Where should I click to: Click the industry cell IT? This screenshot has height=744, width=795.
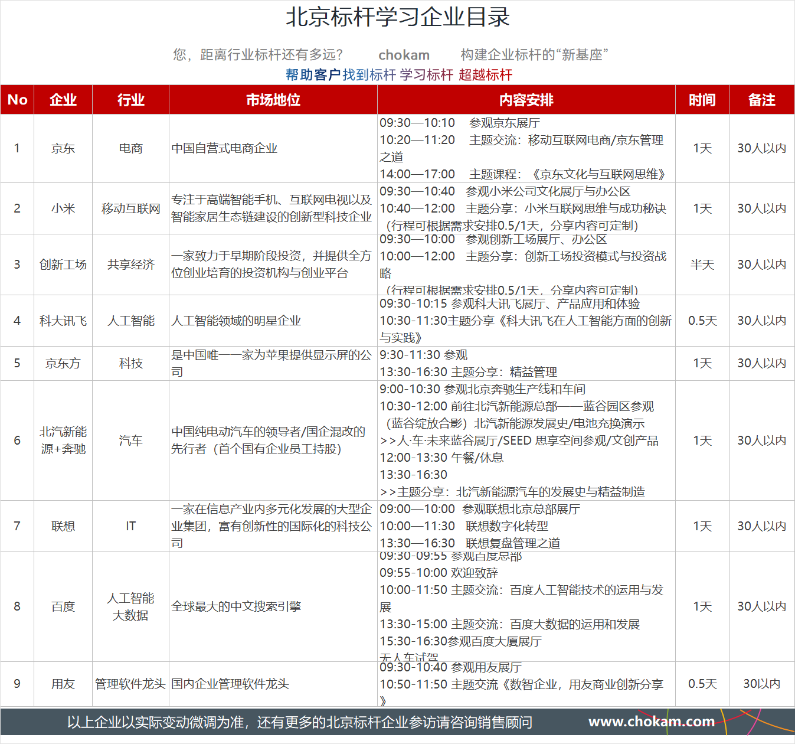click(x=131, y=526)
